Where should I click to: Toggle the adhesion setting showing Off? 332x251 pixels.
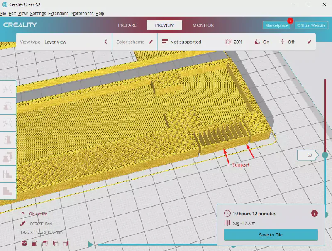pyautogui.click(x=287, y=42)
